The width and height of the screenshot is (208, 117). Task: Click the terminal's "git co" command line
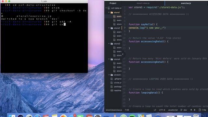tap(33, 24)
